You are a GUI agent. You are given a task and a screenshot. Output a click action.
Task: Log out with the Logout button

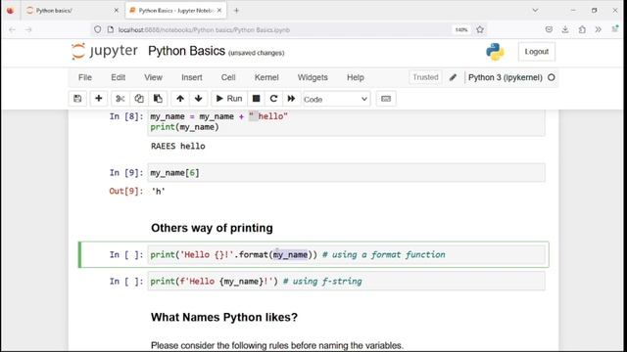click(x=536, y=52)
